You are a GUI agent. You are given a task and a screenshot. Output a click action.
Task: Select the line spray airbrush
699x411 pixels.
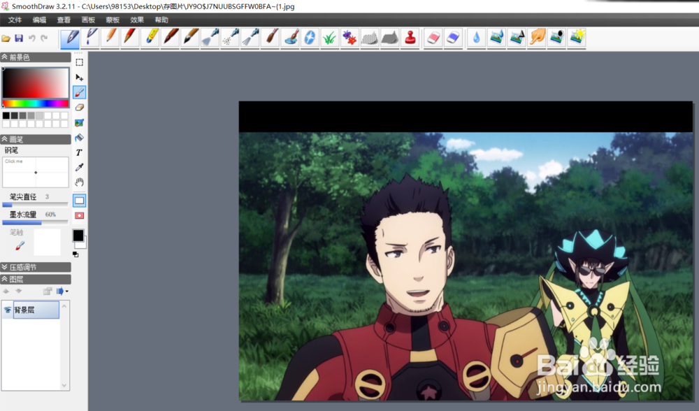[x=250, y=38]
